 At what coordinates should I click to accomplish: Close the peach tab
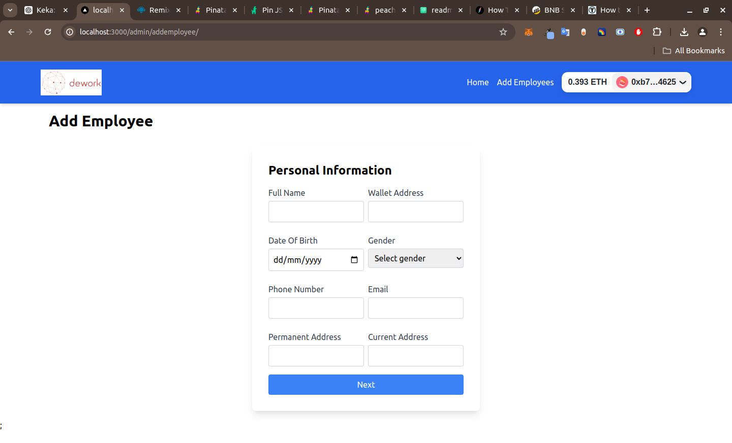tap(404, 10)
